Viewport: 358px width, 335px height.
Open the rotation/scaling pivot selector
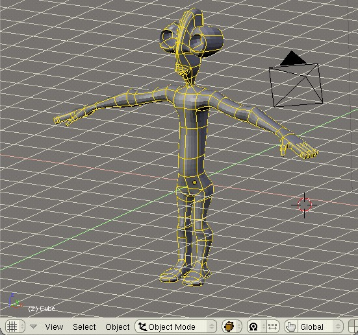(256, 327)
